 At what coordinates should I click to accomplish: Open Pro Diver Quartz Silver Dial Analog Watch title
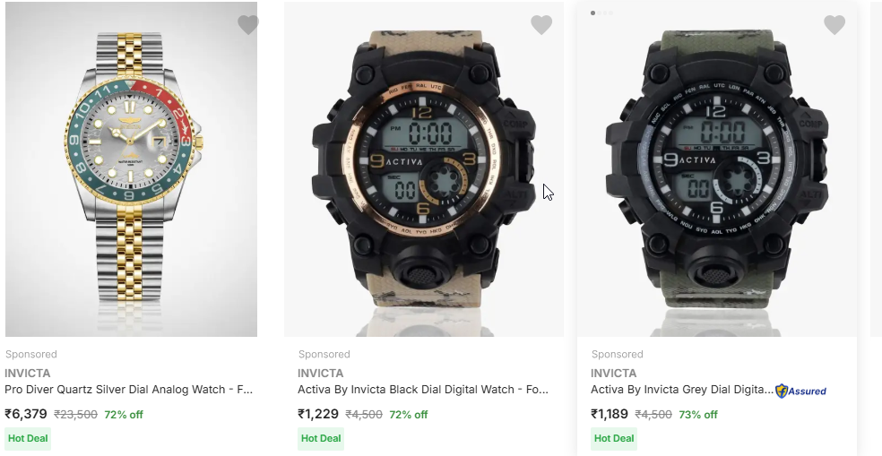tap(129, 390)
